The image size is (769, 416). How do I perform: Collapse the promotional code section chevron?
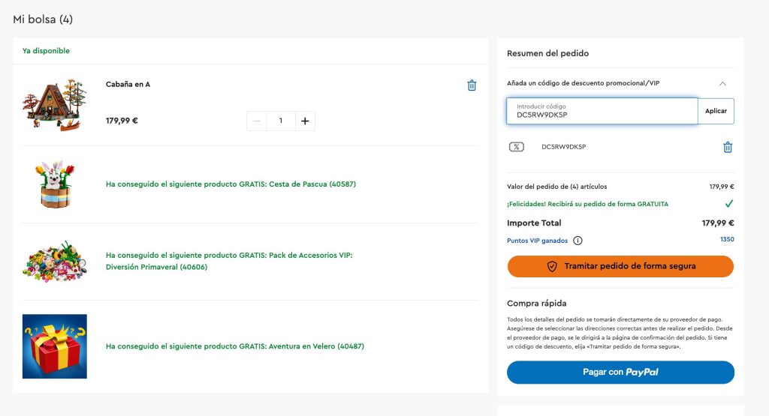pos(722,83)
